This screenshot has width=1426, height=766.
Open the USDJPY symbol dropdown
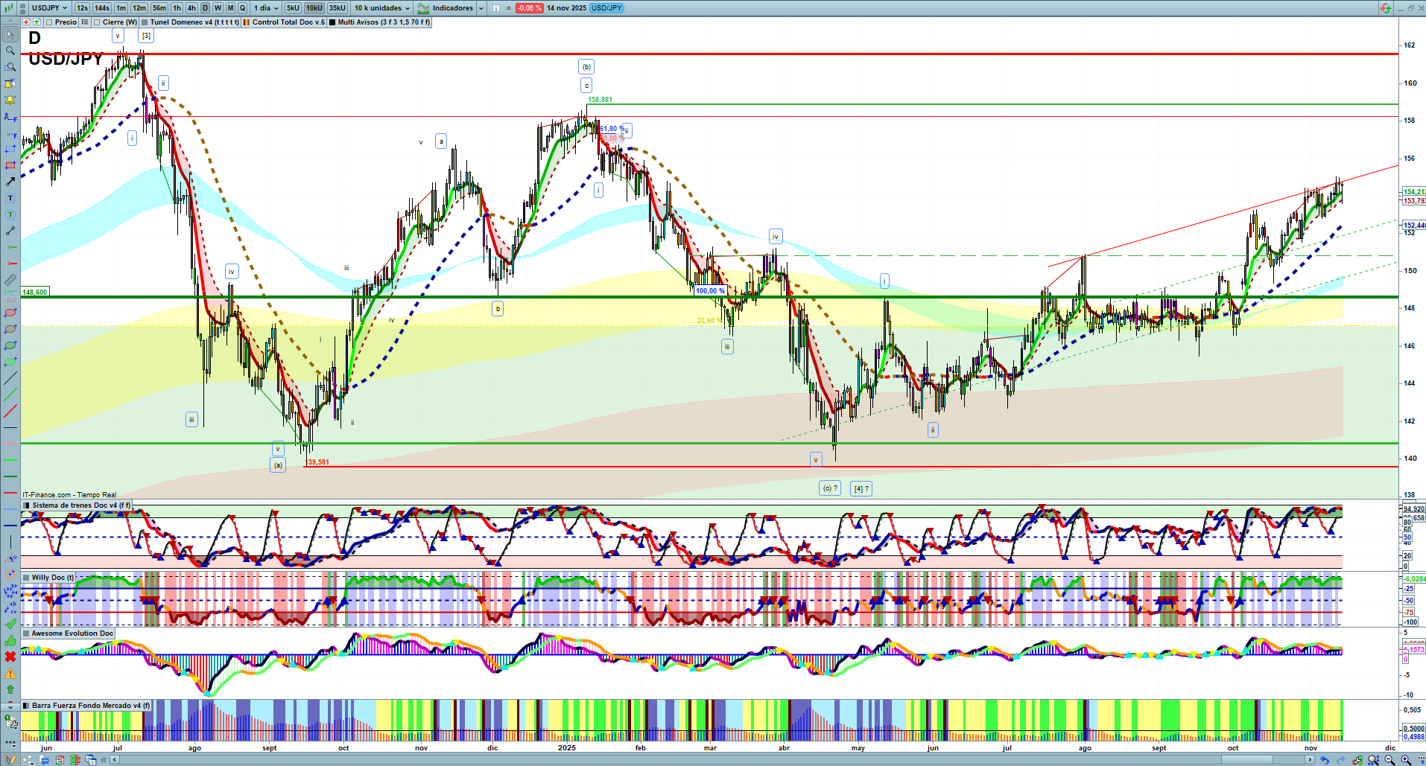click(x=49, y=8)
